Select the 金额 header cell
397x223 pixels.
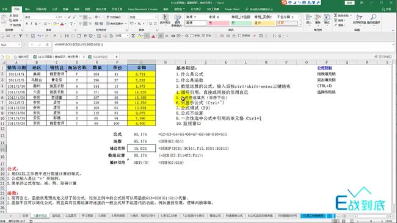(141, 68)
